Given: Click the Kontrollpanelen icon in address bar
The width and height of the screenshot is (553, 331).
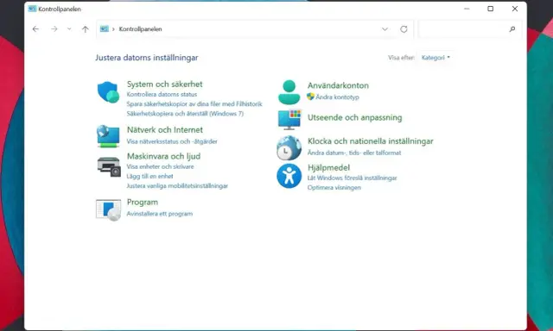Looking at the screenshot, I should click(104, 28).
